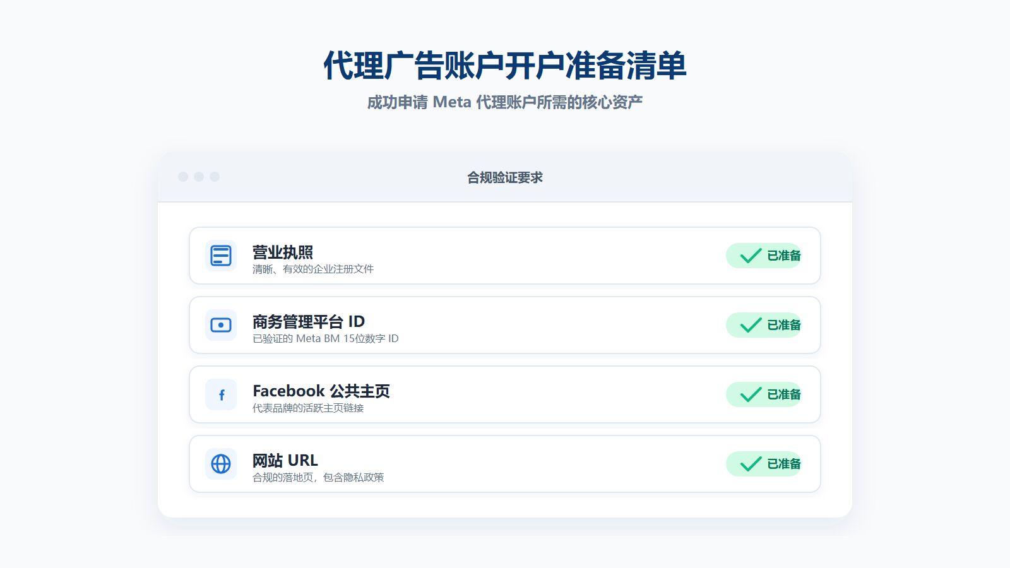Screen dimensions: 1010x568
Task: Click the checkmark in 营业执照 row
Action: (751, 256)
